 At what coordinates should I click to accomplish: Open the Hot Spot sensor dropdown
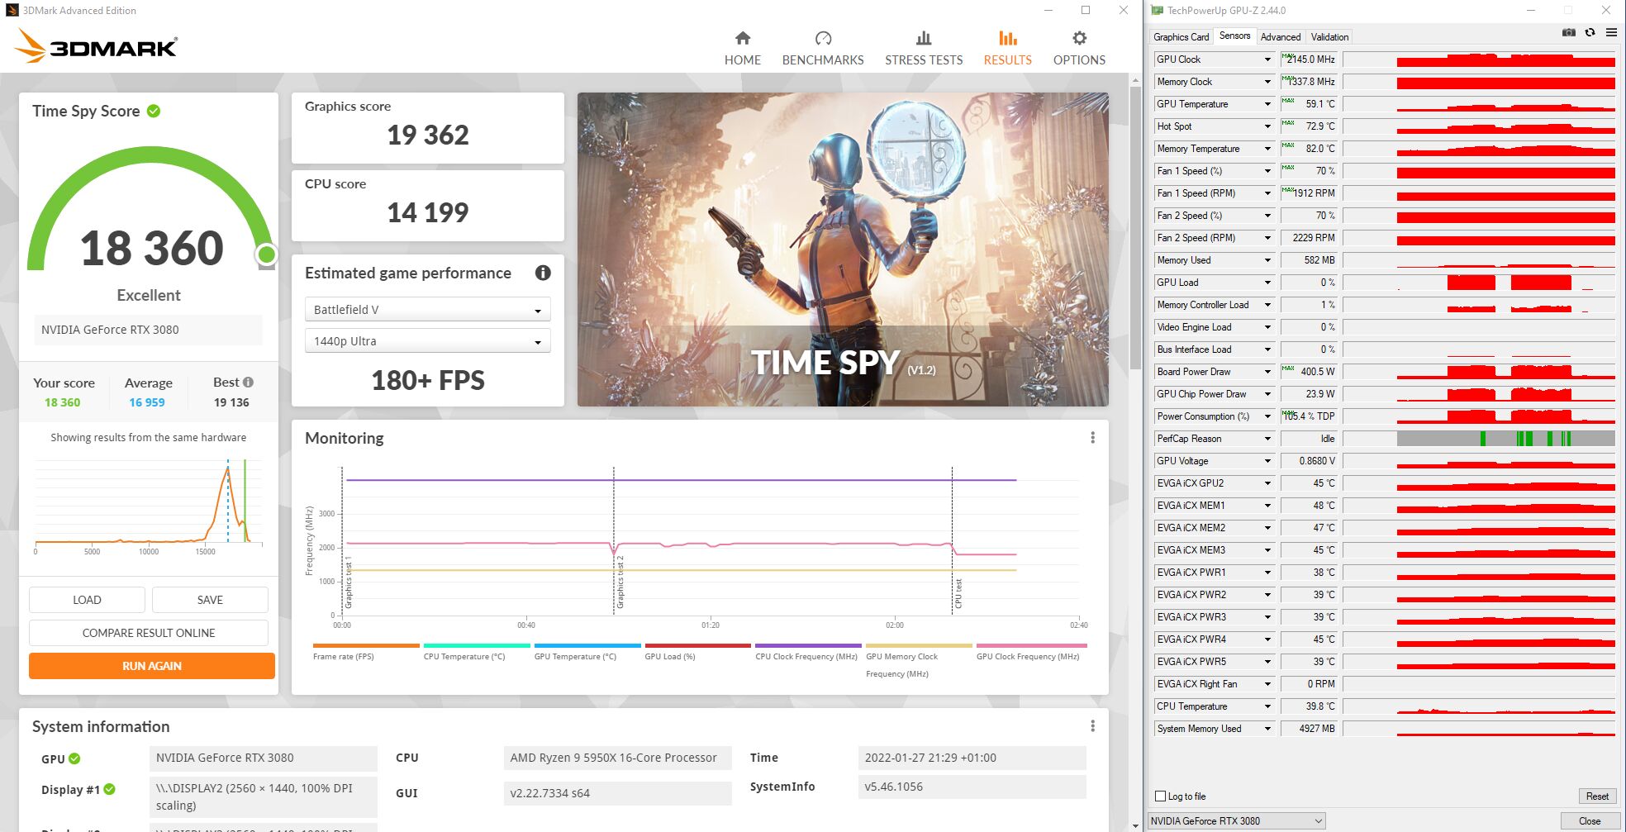pyautogui.click(x=1267, y=126)
